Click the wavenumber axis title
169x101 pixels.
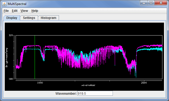pyautogui.click(x=88, y=85)
